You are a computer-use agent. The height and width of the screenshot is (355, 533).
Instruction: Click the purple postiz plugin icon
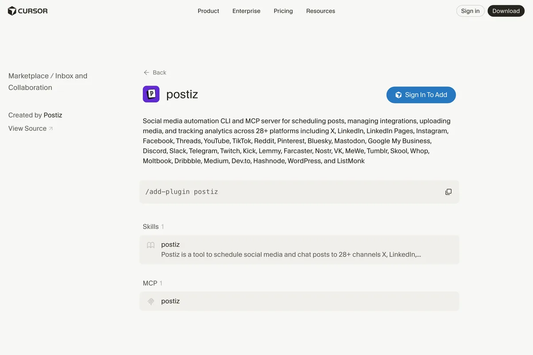click(x=151, y=94)
